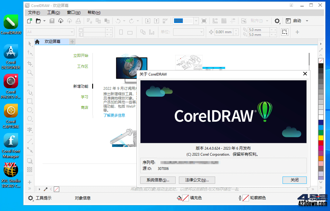Click the Launch (启动) toolbar toggle

pyautogui.click(x=296, y=21)
